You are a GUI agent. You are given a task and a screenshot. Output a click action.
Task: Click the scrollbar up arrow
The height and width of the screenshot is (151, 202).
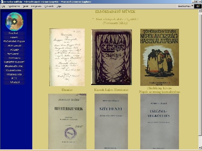point(200,11)
